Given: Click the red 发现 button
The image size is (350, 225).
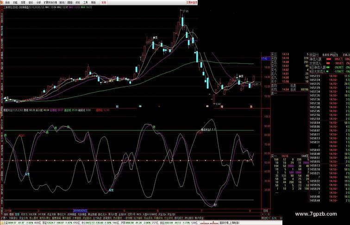Looking at the screenshot, I should (x=104, y=2).
